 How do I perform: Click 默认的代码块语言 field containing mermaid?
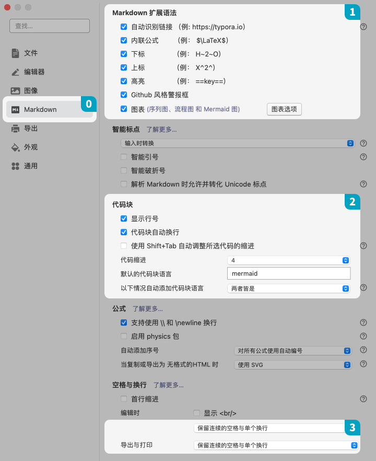pyautogui.click(x=289, y=273)
